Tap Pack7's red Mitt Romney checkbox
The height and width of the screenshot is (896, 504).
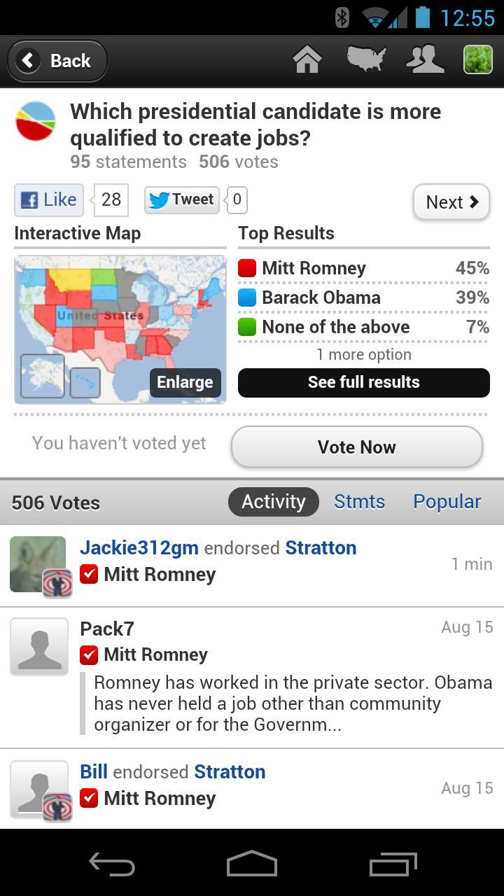89,654
